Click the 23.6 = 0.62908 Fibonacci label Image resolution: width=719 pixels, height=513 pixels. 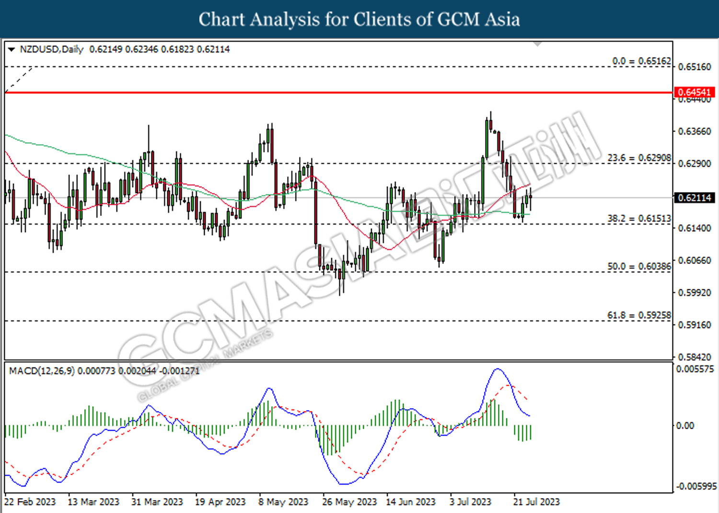[x=639, y=158]
